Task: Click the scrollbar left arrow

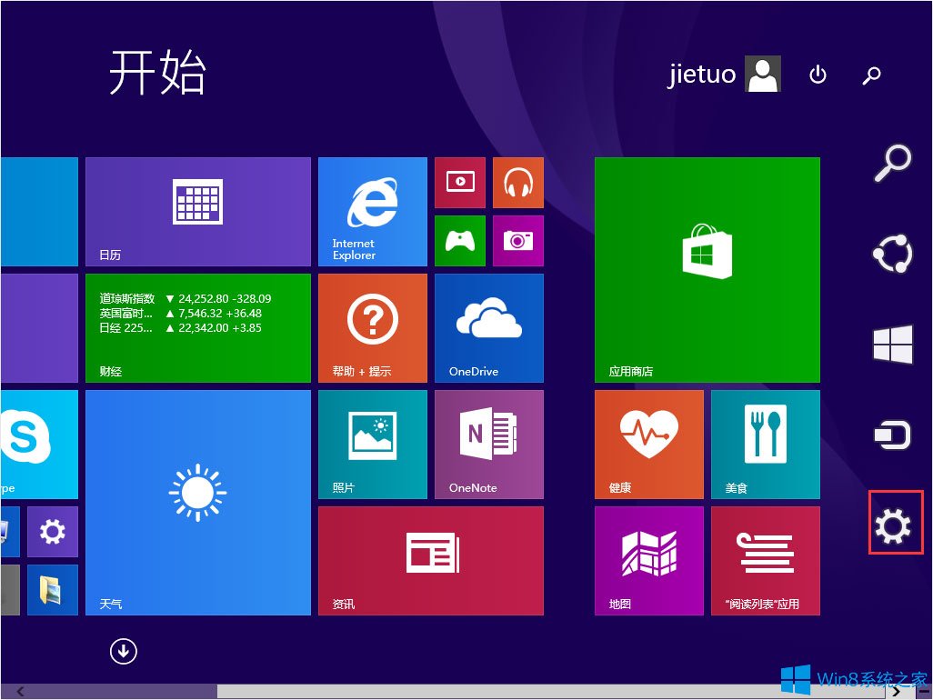Action: click(20, 691)
